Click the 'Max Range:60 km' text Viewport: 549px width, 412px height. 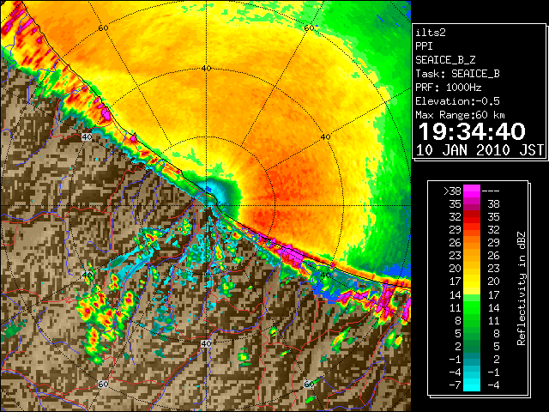click(x=460, y=115)
